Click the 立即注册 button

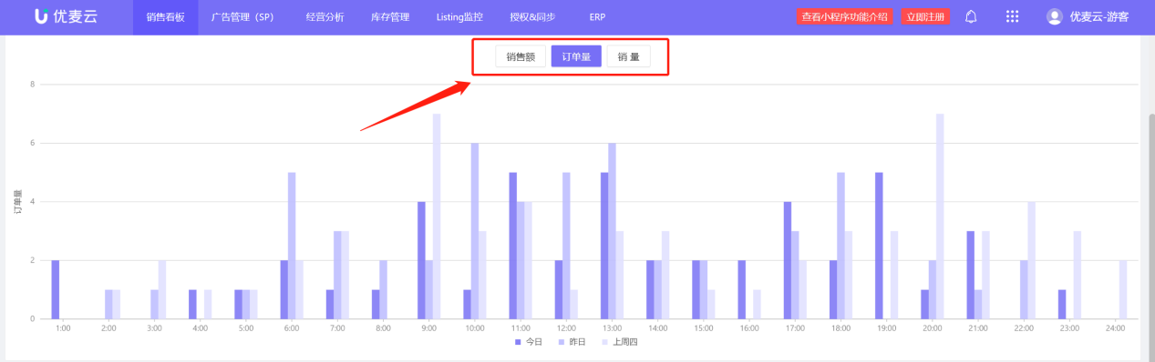(x=925, y=16)
